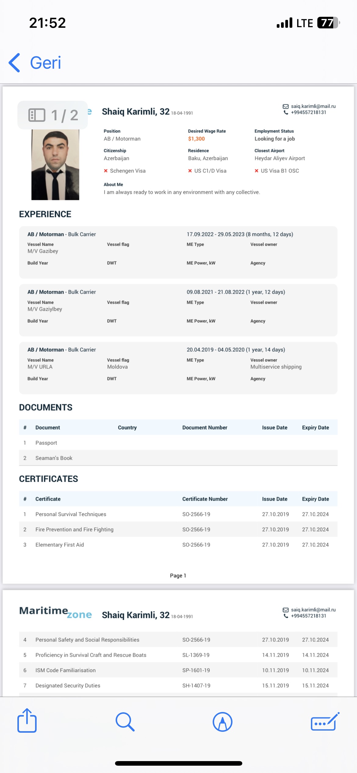Tap the saiq.karimli@mail.ru email address
This screenshot has width=357, height=773.
(313, 106)
